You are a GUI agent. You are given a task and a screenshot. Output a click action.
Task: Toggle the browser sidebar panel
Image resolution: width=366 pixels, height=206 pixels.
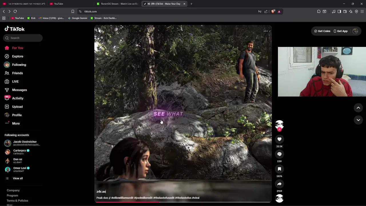(x=339, y=11)
